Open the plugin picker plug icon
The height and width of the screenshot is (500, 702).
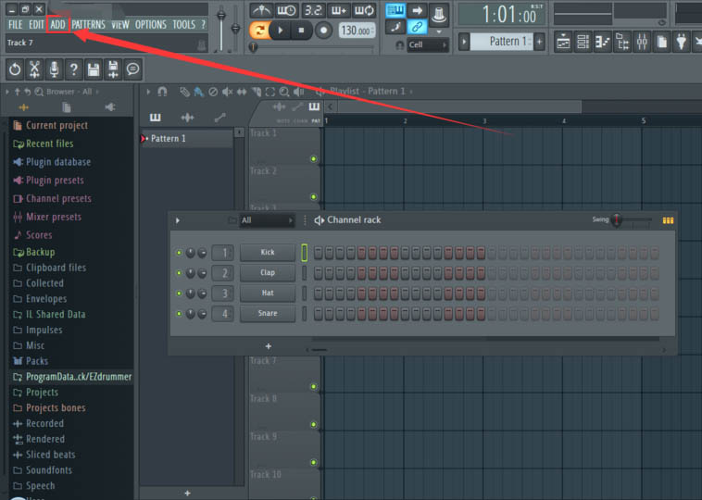click(682, 43)
